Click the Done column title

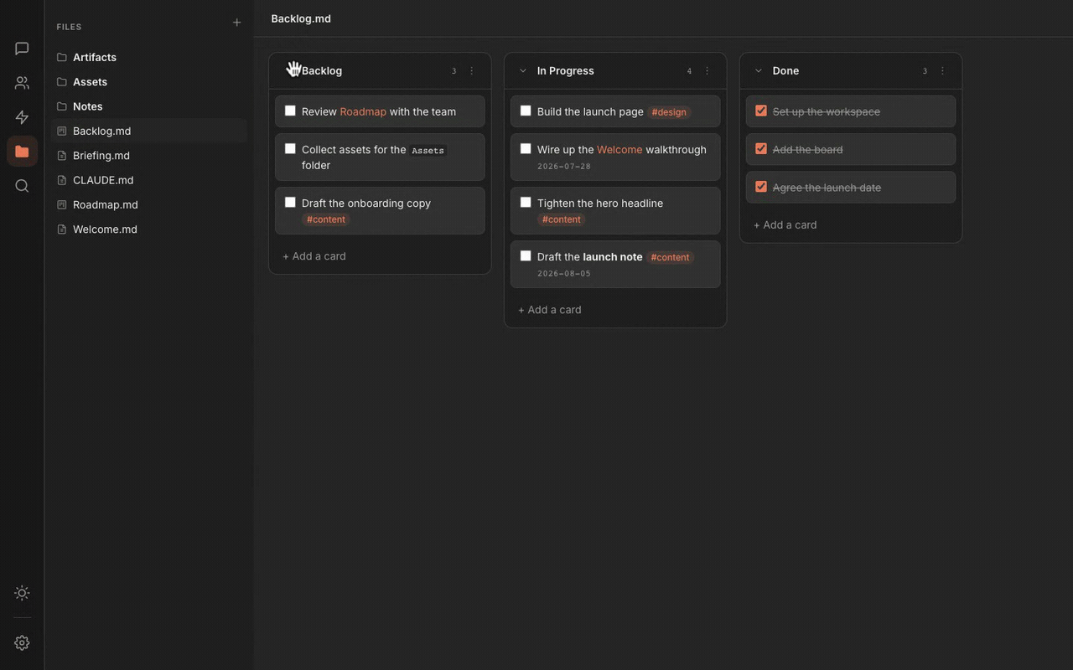[x=785, y=71]
